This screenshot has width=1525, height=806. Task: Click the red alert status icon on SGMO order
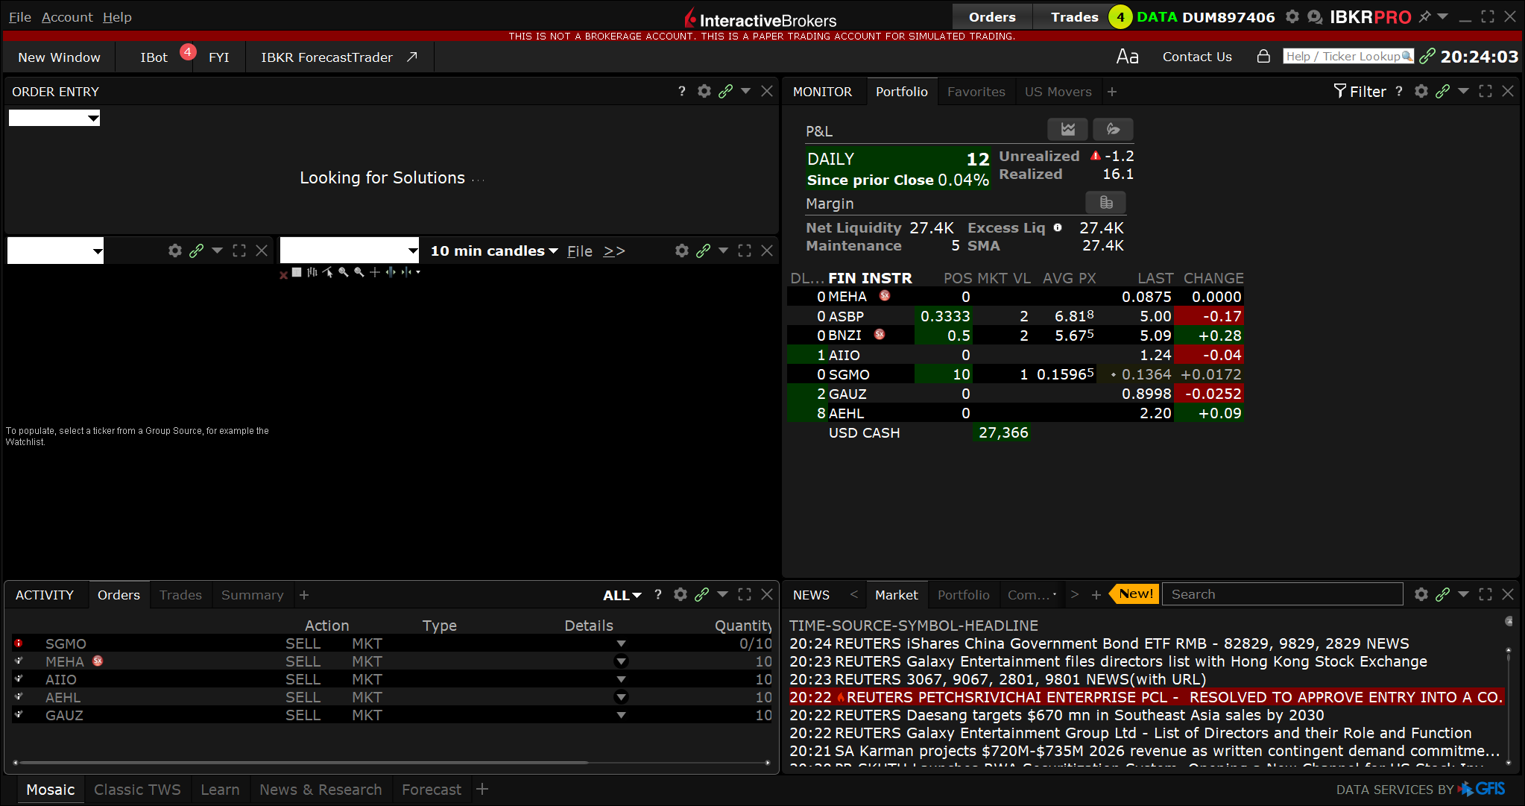(19, 643)
